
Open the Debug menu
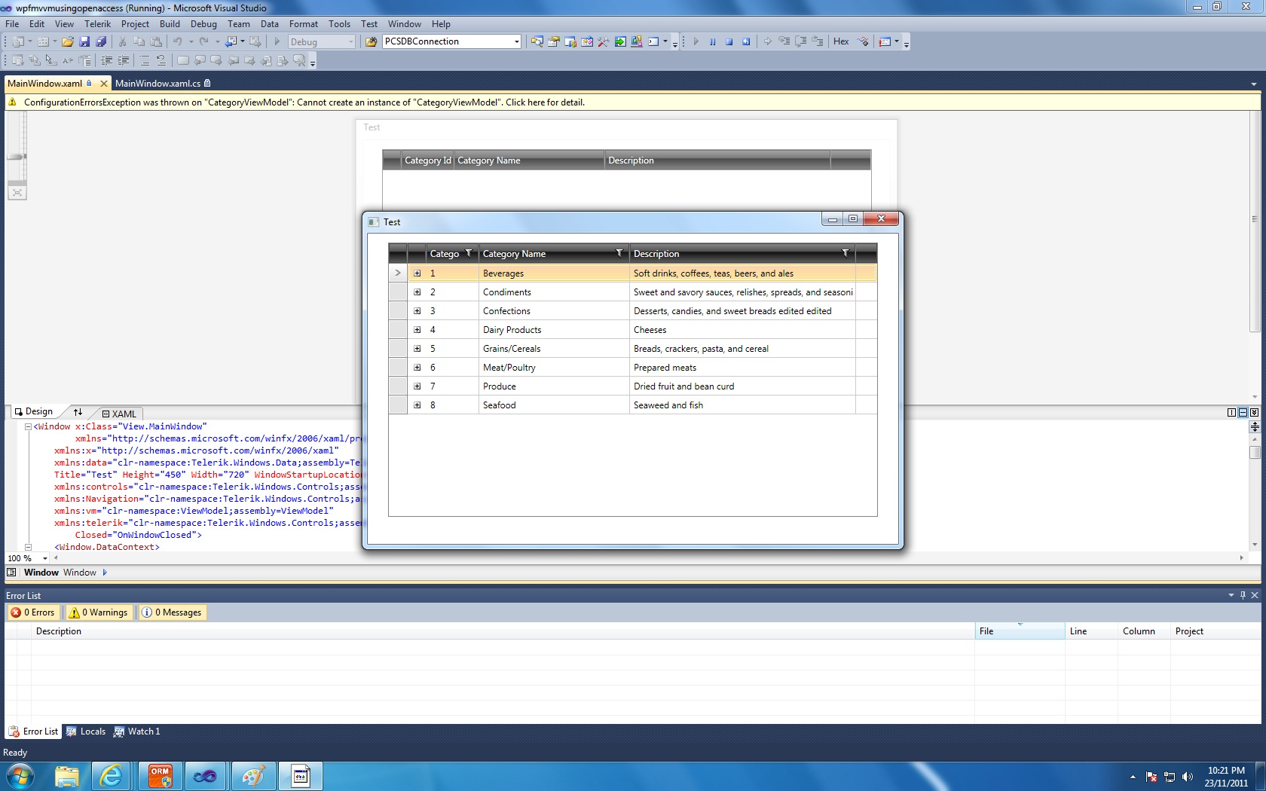click(203, 24)
